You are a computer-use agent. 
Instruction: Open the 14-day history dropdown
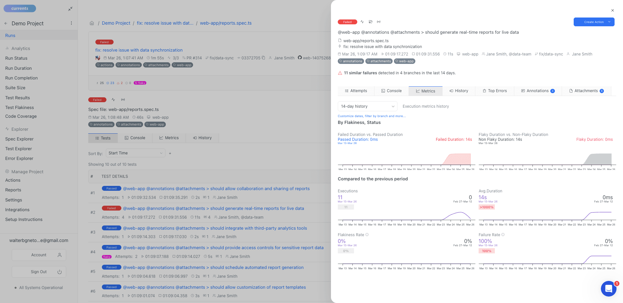tap(368, 106)
